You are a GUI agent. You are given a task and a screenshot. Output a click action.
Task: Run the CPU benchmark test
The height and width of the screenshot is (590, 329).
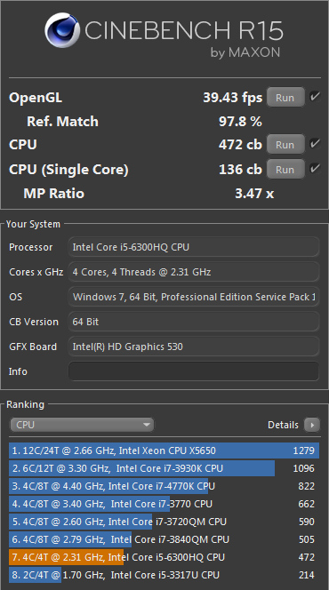tap(285, 145)
